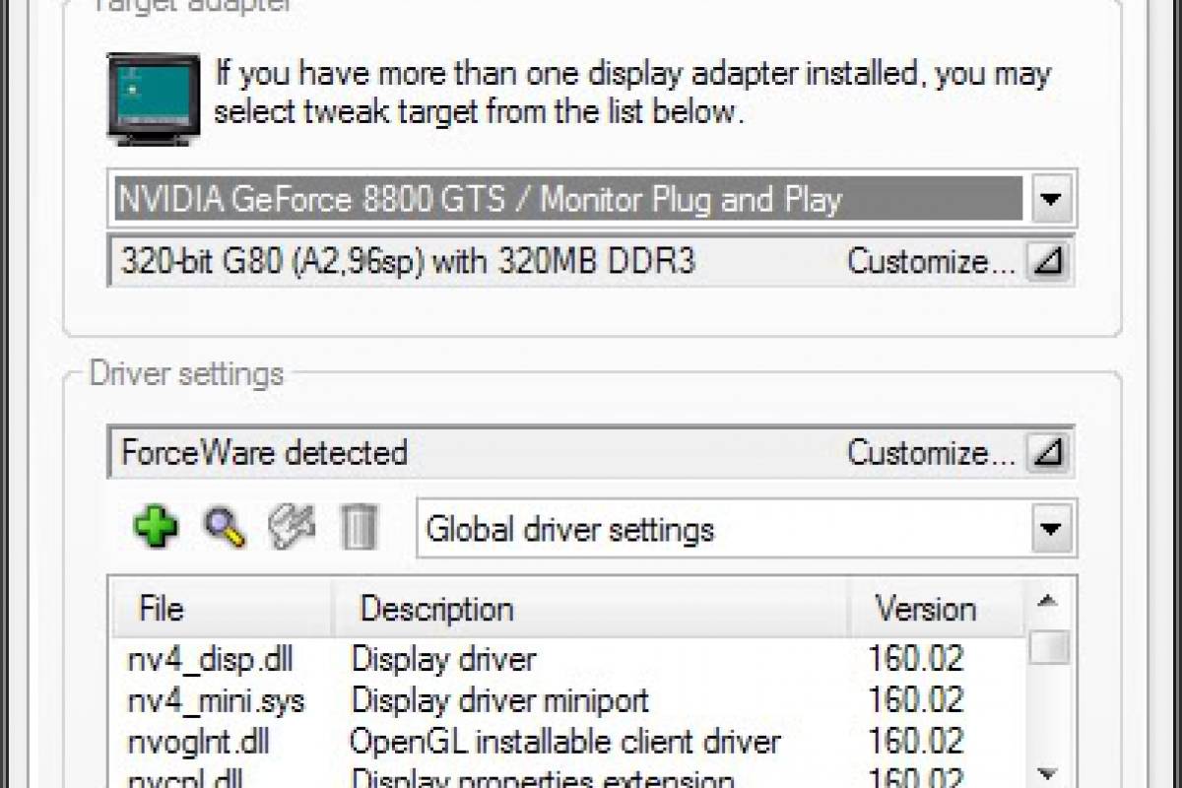Click the Version column header

tap(925, 609)
